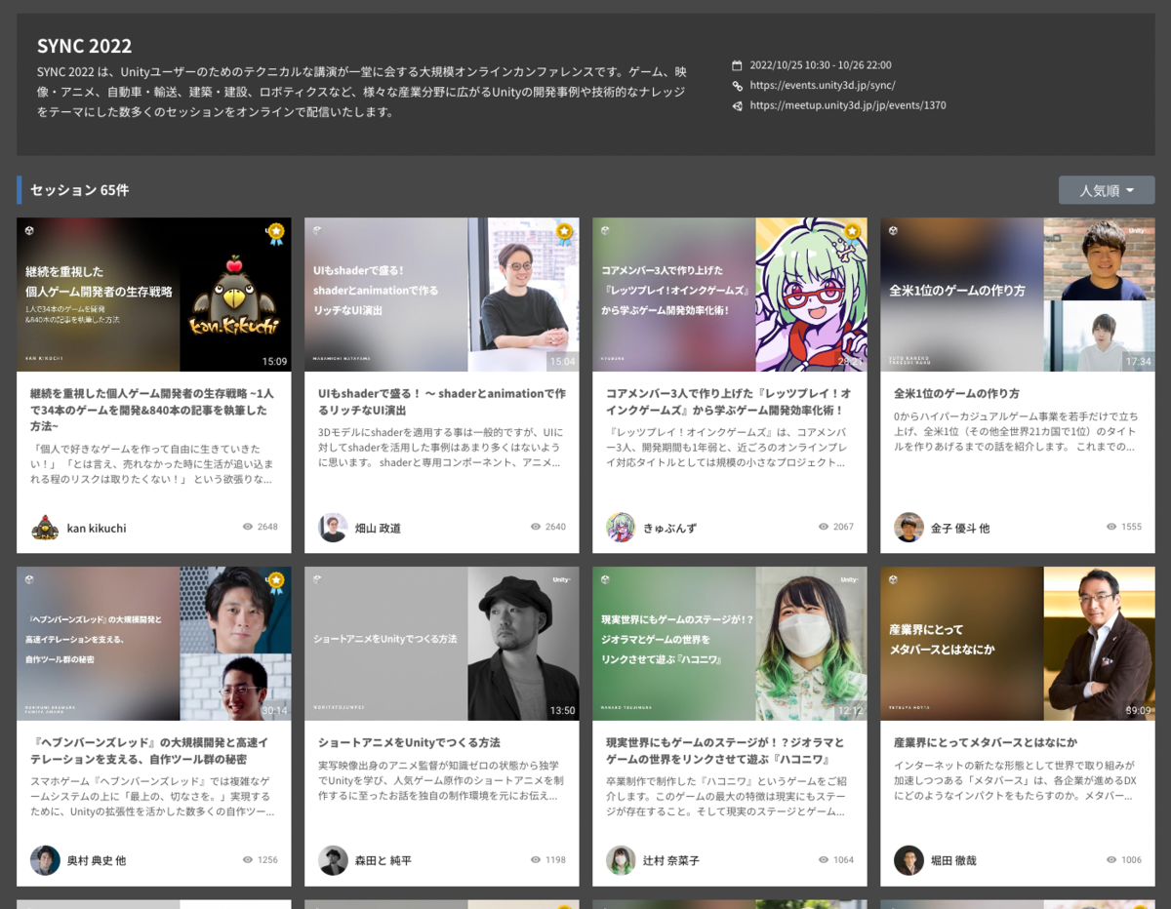Open title コアメンバー3人で作り上げた
This screenshot has width=1171, height=909.
pos(728,402)
